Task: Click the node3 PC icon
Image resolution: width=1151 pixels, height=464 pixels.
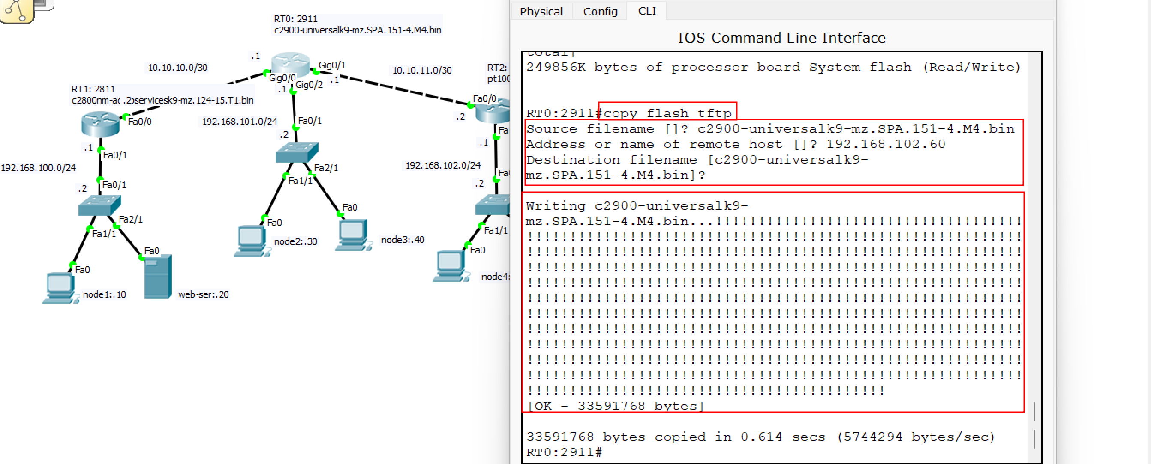Action: [x=352, y=234]
